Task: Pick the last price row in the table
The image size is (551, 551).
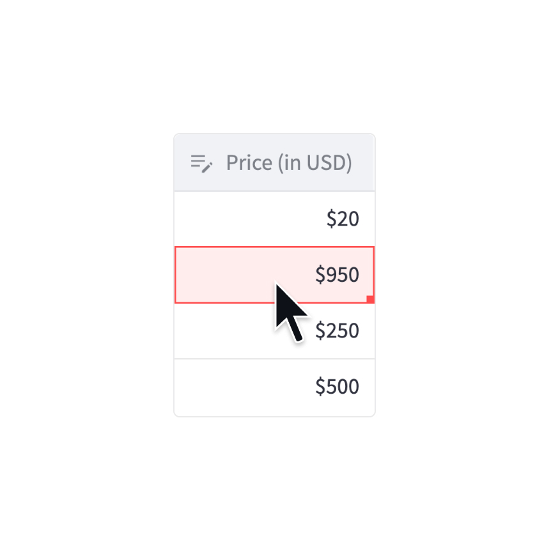Action: tap(274, 387)
